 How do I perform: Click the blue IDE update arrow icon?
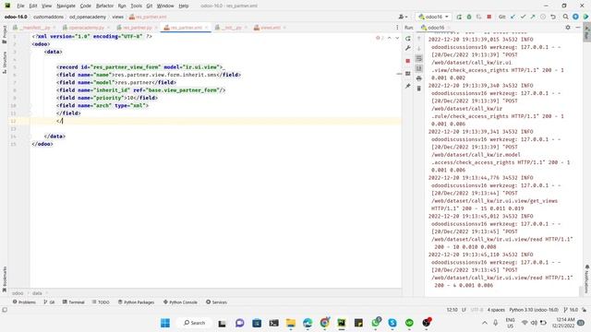575,17
